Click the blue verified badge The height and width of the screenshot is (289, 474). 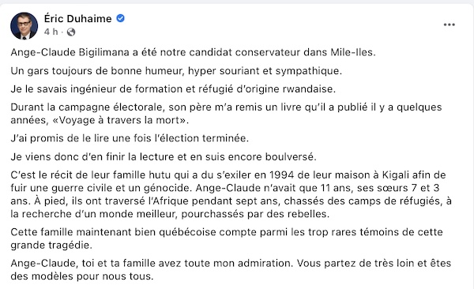point(120,18)
